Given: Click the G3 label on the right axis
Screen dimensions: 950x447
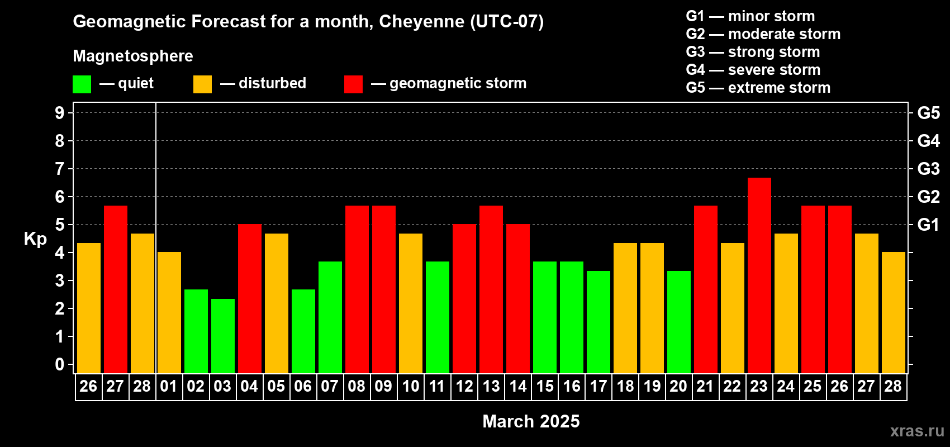Looking at the screenshot, I should tap(929, 169).
